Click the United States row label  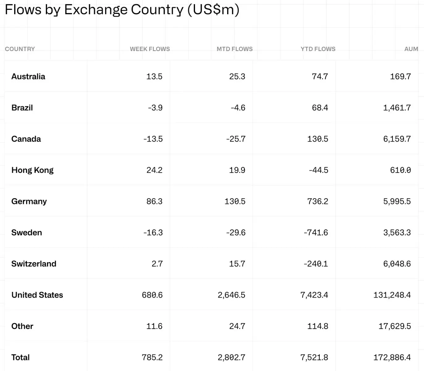tap(37, 295)
